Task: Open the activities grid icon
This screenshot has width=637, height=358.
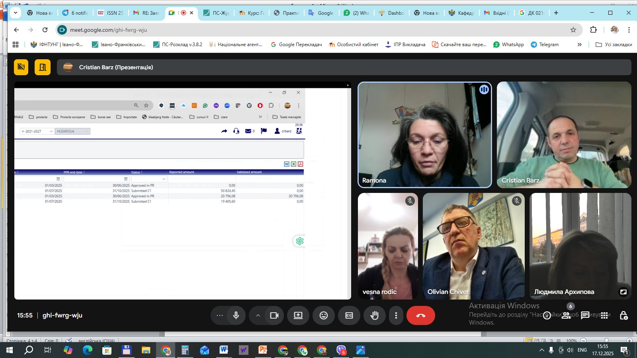Action: coord(604,315)
